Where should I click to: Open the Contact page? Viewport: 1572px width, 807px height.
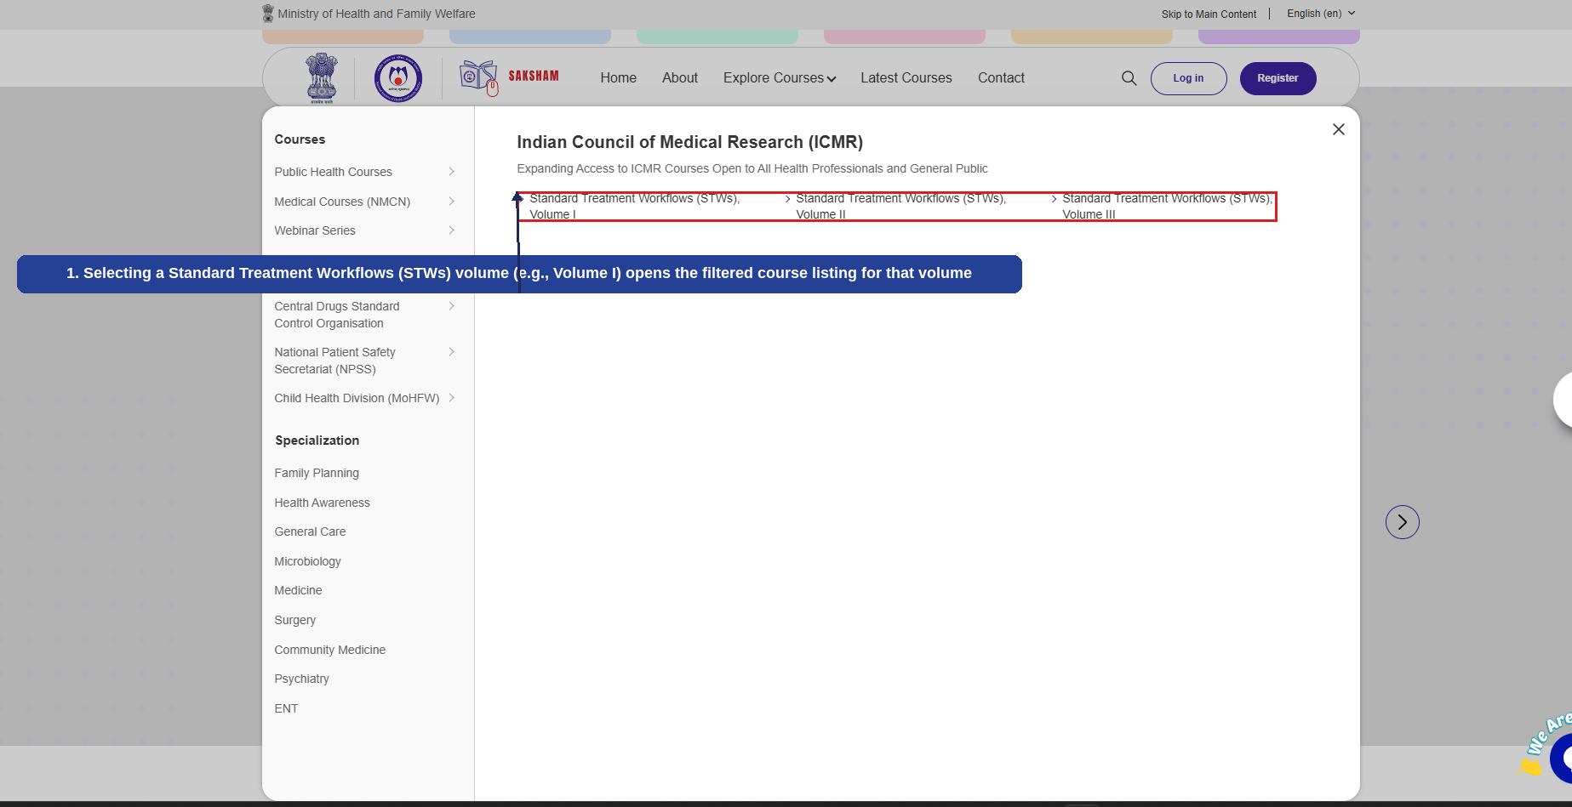(x=1001, y=78)
